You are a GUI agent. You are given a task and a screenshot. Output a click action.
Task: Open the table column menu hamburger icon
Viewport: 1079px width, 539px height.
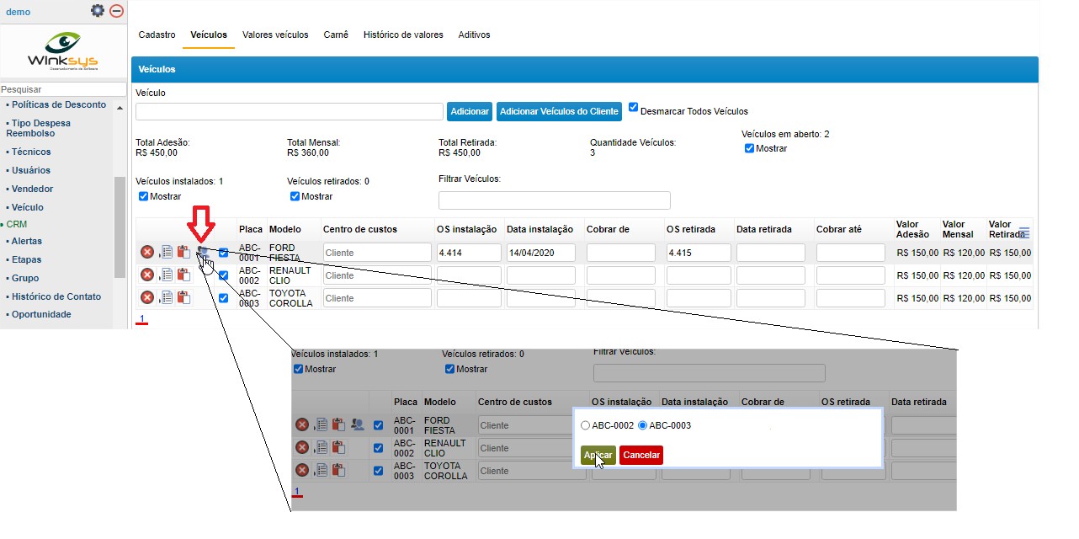[x=1024, y=232]
